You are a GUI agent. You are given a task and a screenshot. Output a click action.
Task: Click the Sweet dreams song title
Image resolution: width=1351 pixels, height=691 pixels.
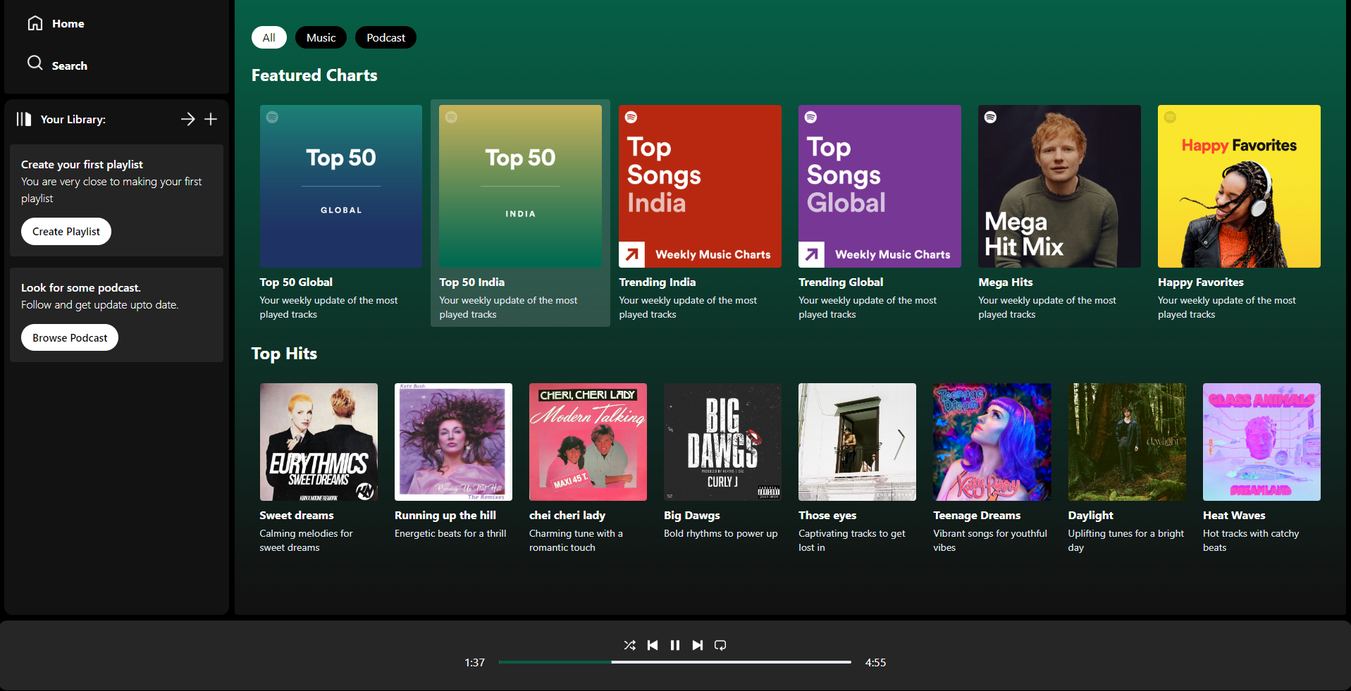296,515
